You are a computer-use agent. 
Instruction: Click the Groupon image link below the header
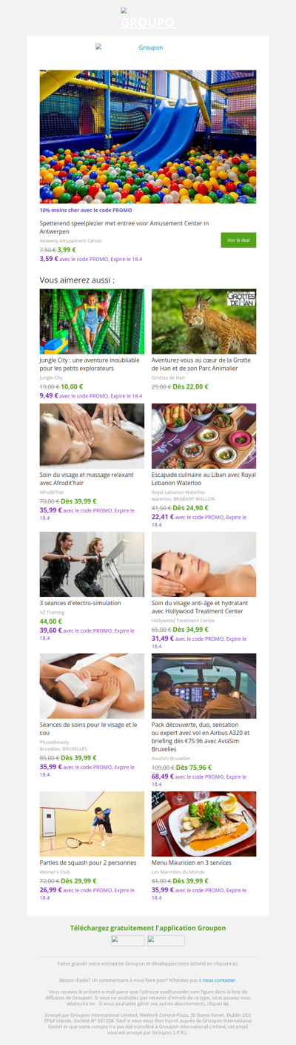click(148, 47)
